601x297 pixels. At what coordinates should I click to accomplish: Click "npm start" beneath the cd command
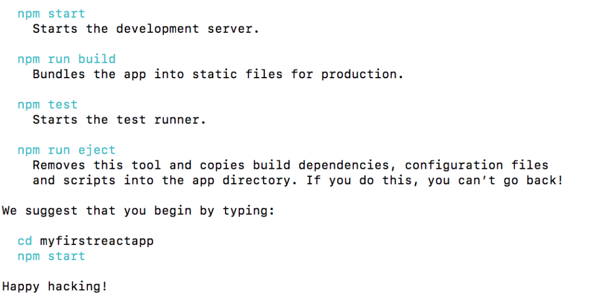click(x=51, y=256)
